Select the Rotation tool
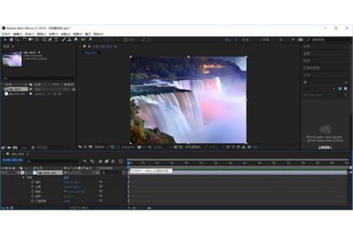Image resolution: width=353 pixels, height=235 pixels. [x=25, y=39]
